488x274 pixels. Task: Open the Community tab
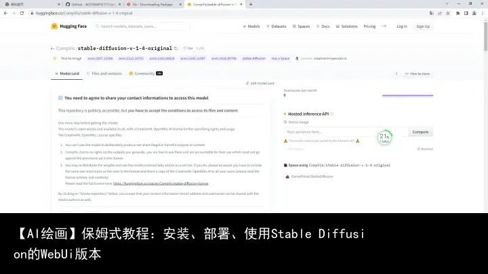pyautogui.click(x=146, y=74)
